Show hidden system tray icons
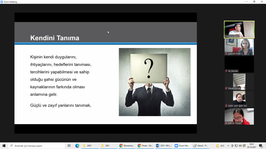 point(229,146)
